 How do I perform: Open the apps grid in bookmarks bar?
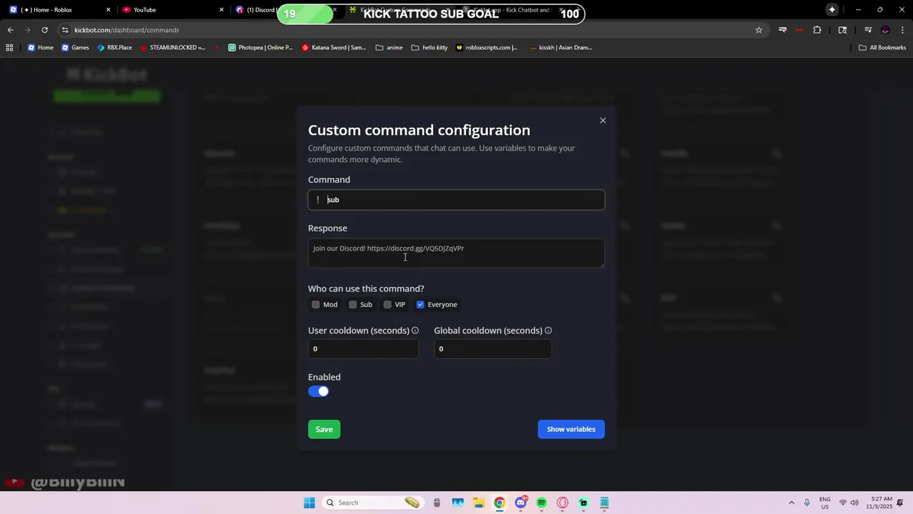(9, 48)
